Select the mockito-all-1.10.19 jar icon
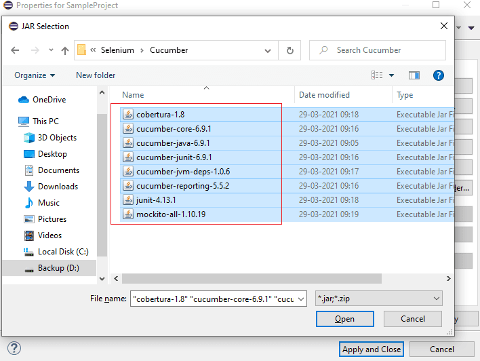The image size is (480, 361). pyautogui.click(x=128, y=214)
